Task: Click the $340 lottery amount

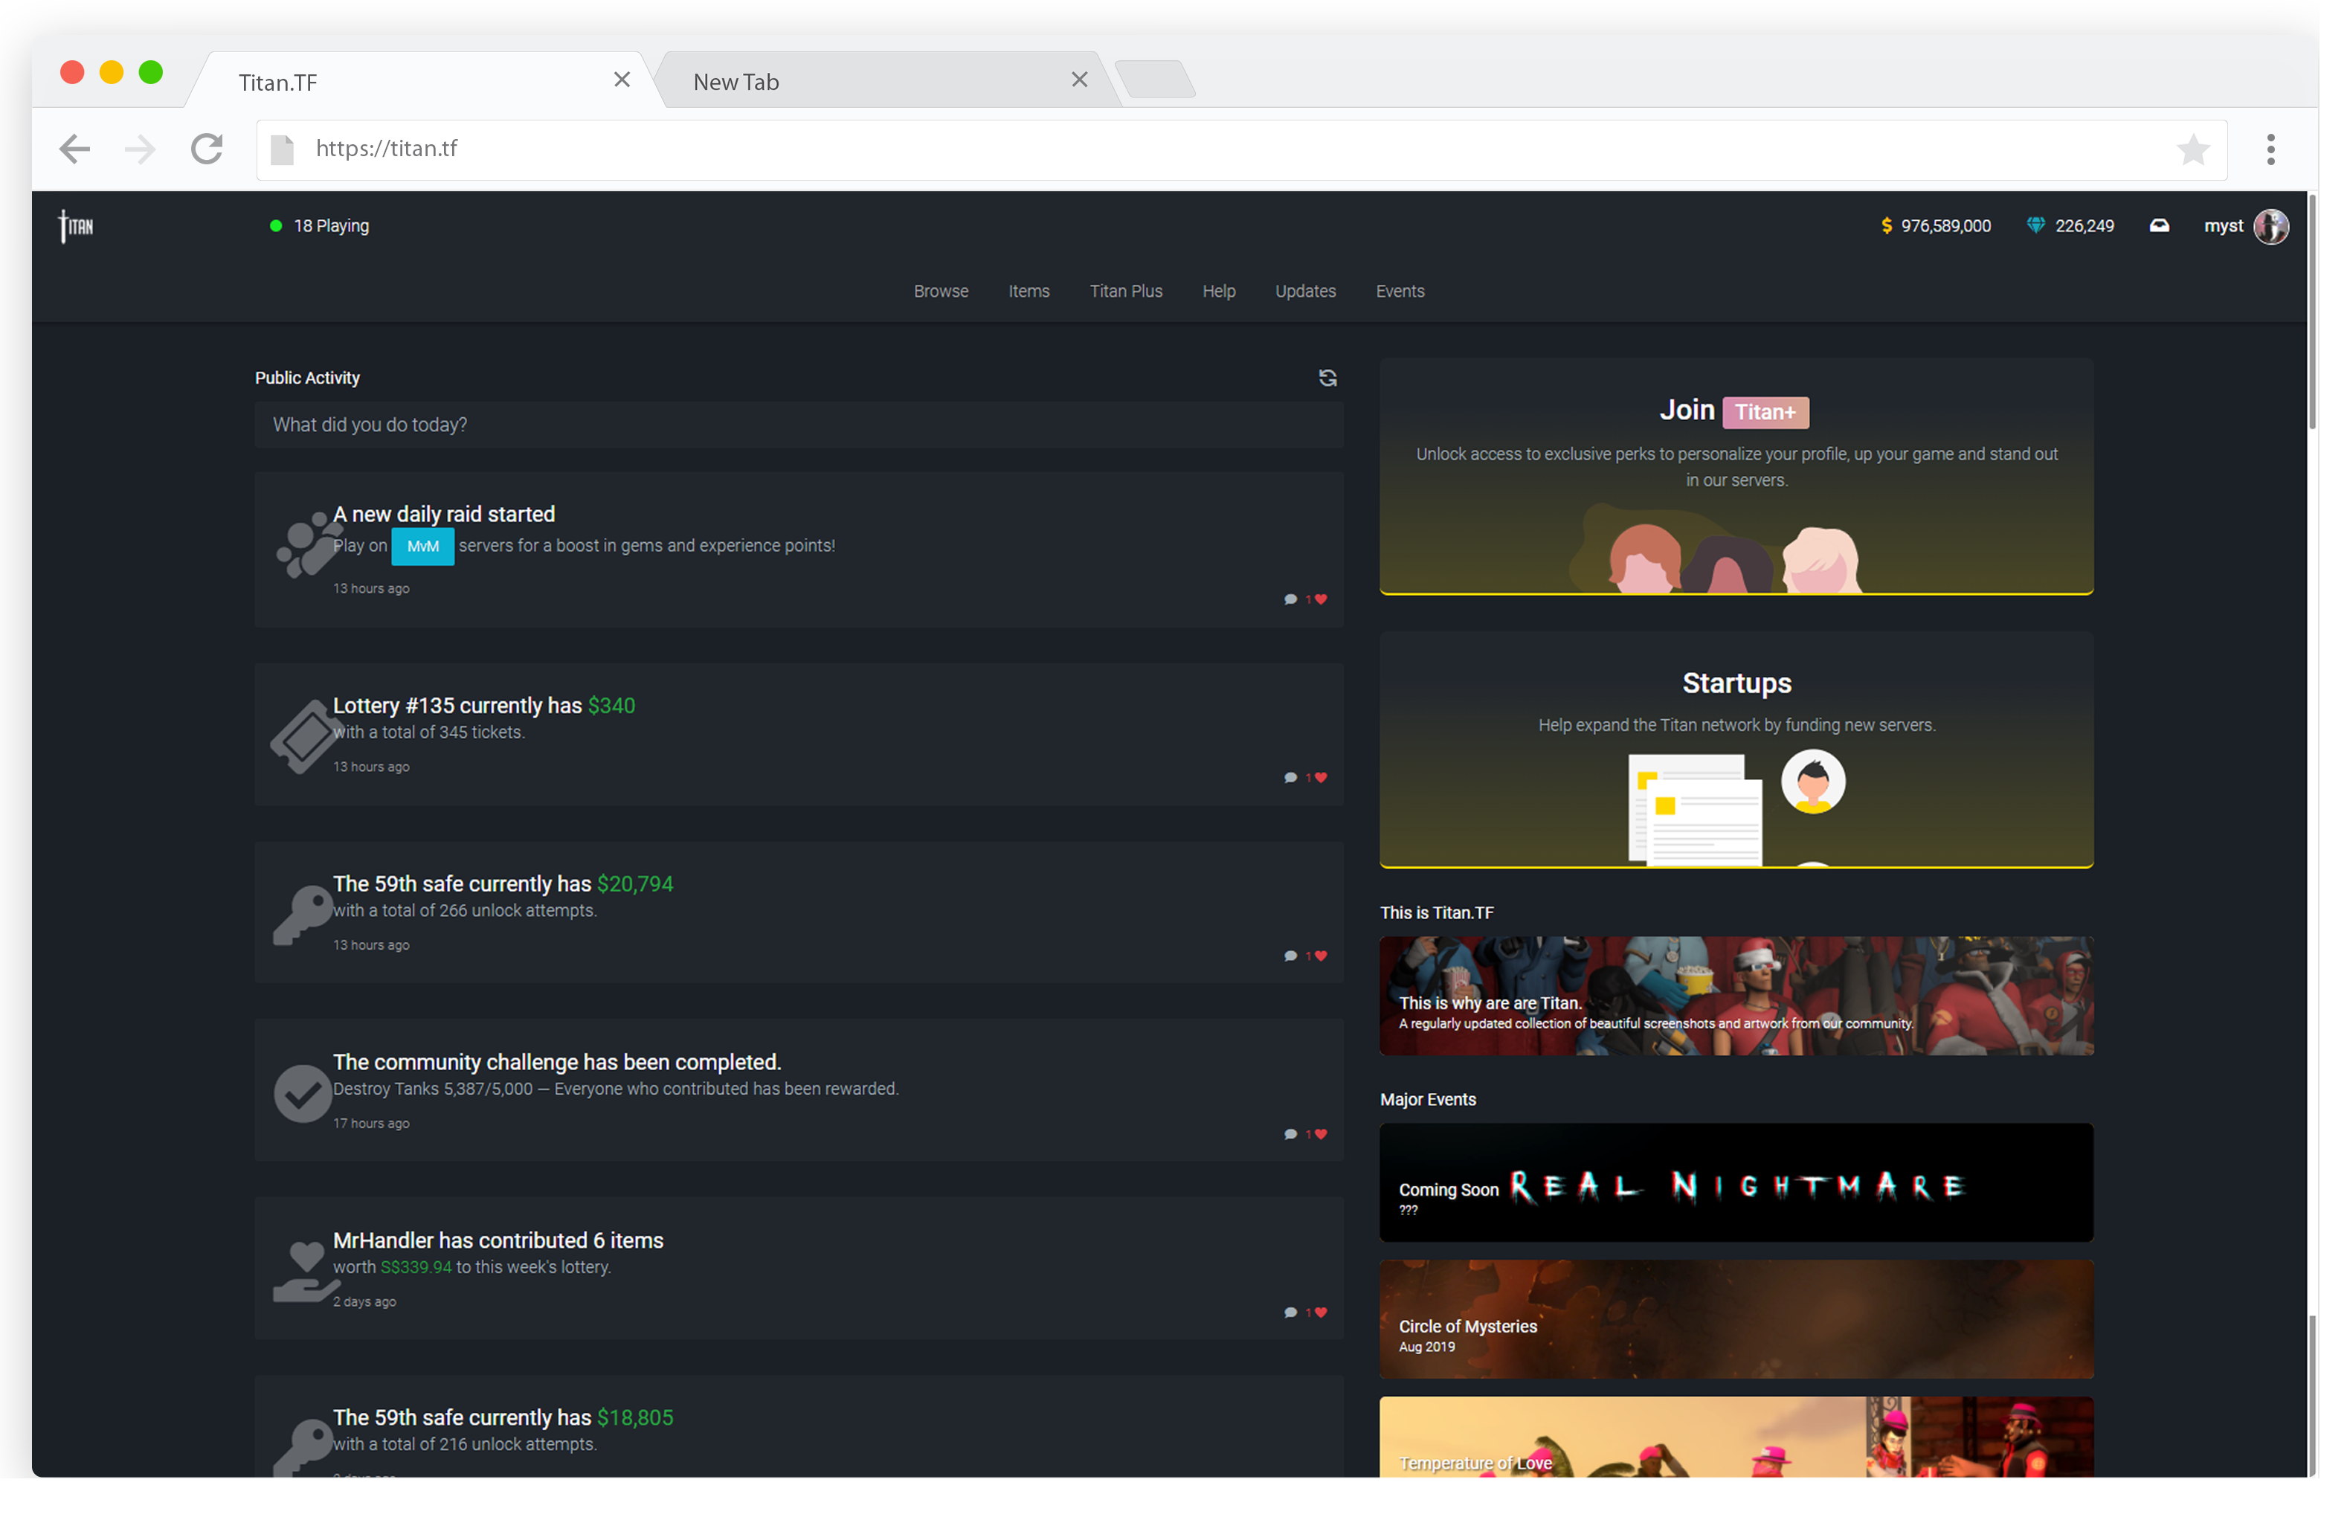Action: (x=611, y=706)
